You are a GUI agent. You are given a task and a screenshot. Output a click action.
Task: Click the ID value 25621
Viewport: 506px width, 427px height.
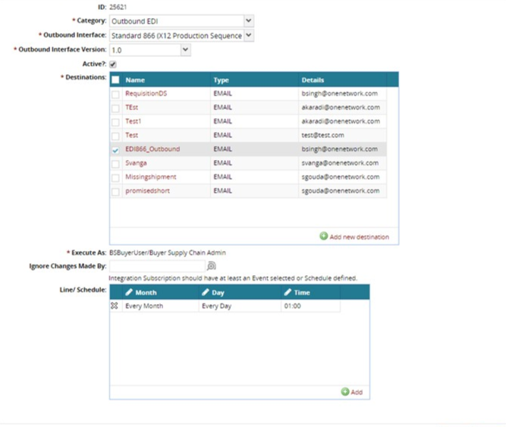[118, 7]
